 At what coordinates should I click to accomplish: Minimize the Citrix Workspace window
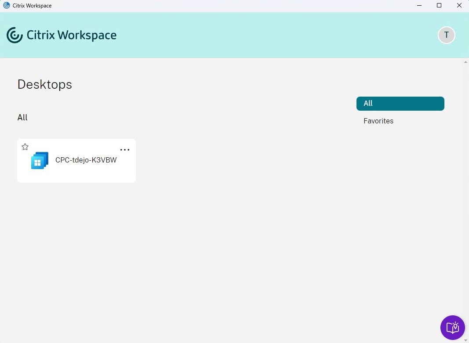(x=419, y=5)
